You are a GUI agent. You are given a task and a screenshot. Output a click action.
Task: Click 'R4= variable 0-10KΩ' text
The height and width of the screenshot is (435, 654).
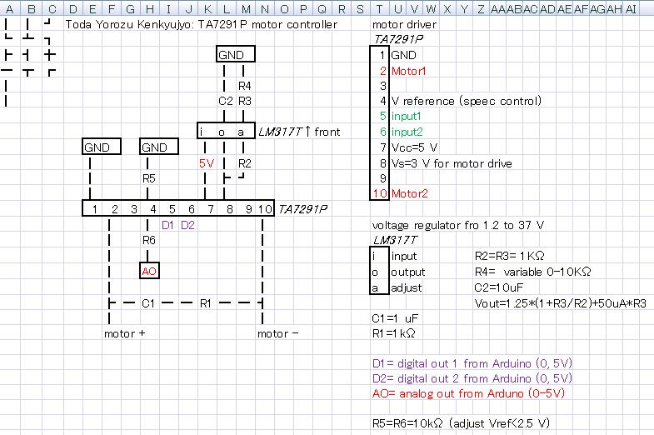pyautogui.click(x=532, y=272)
